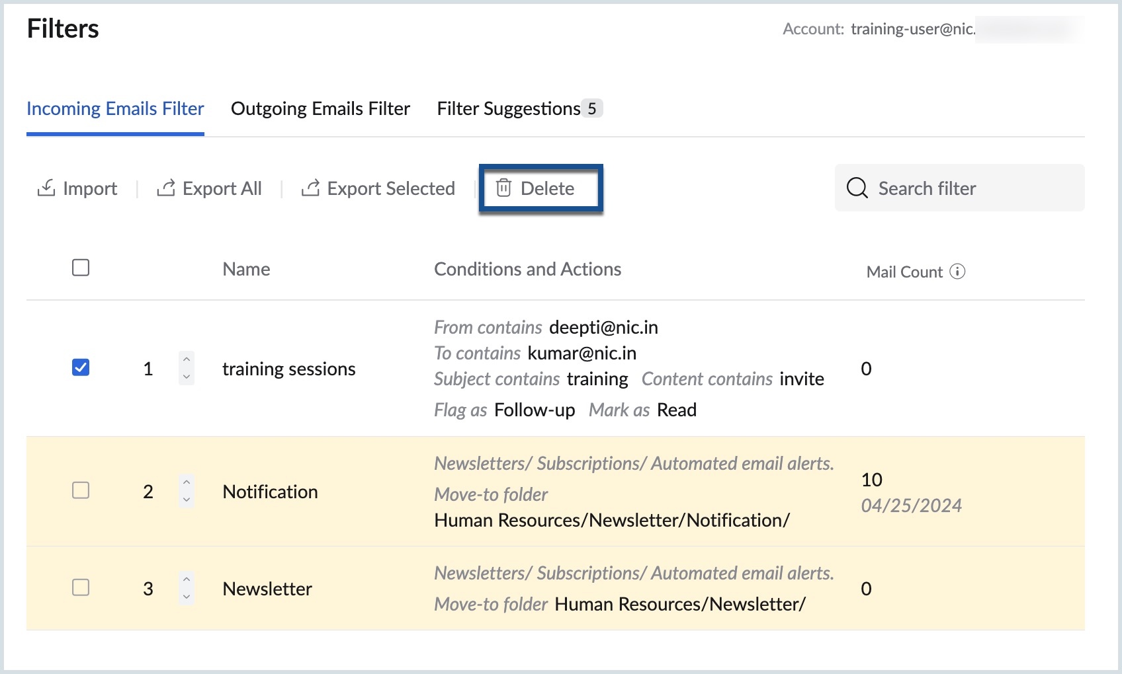The height and width of the screenshot is (674, 1122).
Task: Select the Incoming Emails Filter tab
Action: coord(115,108)
